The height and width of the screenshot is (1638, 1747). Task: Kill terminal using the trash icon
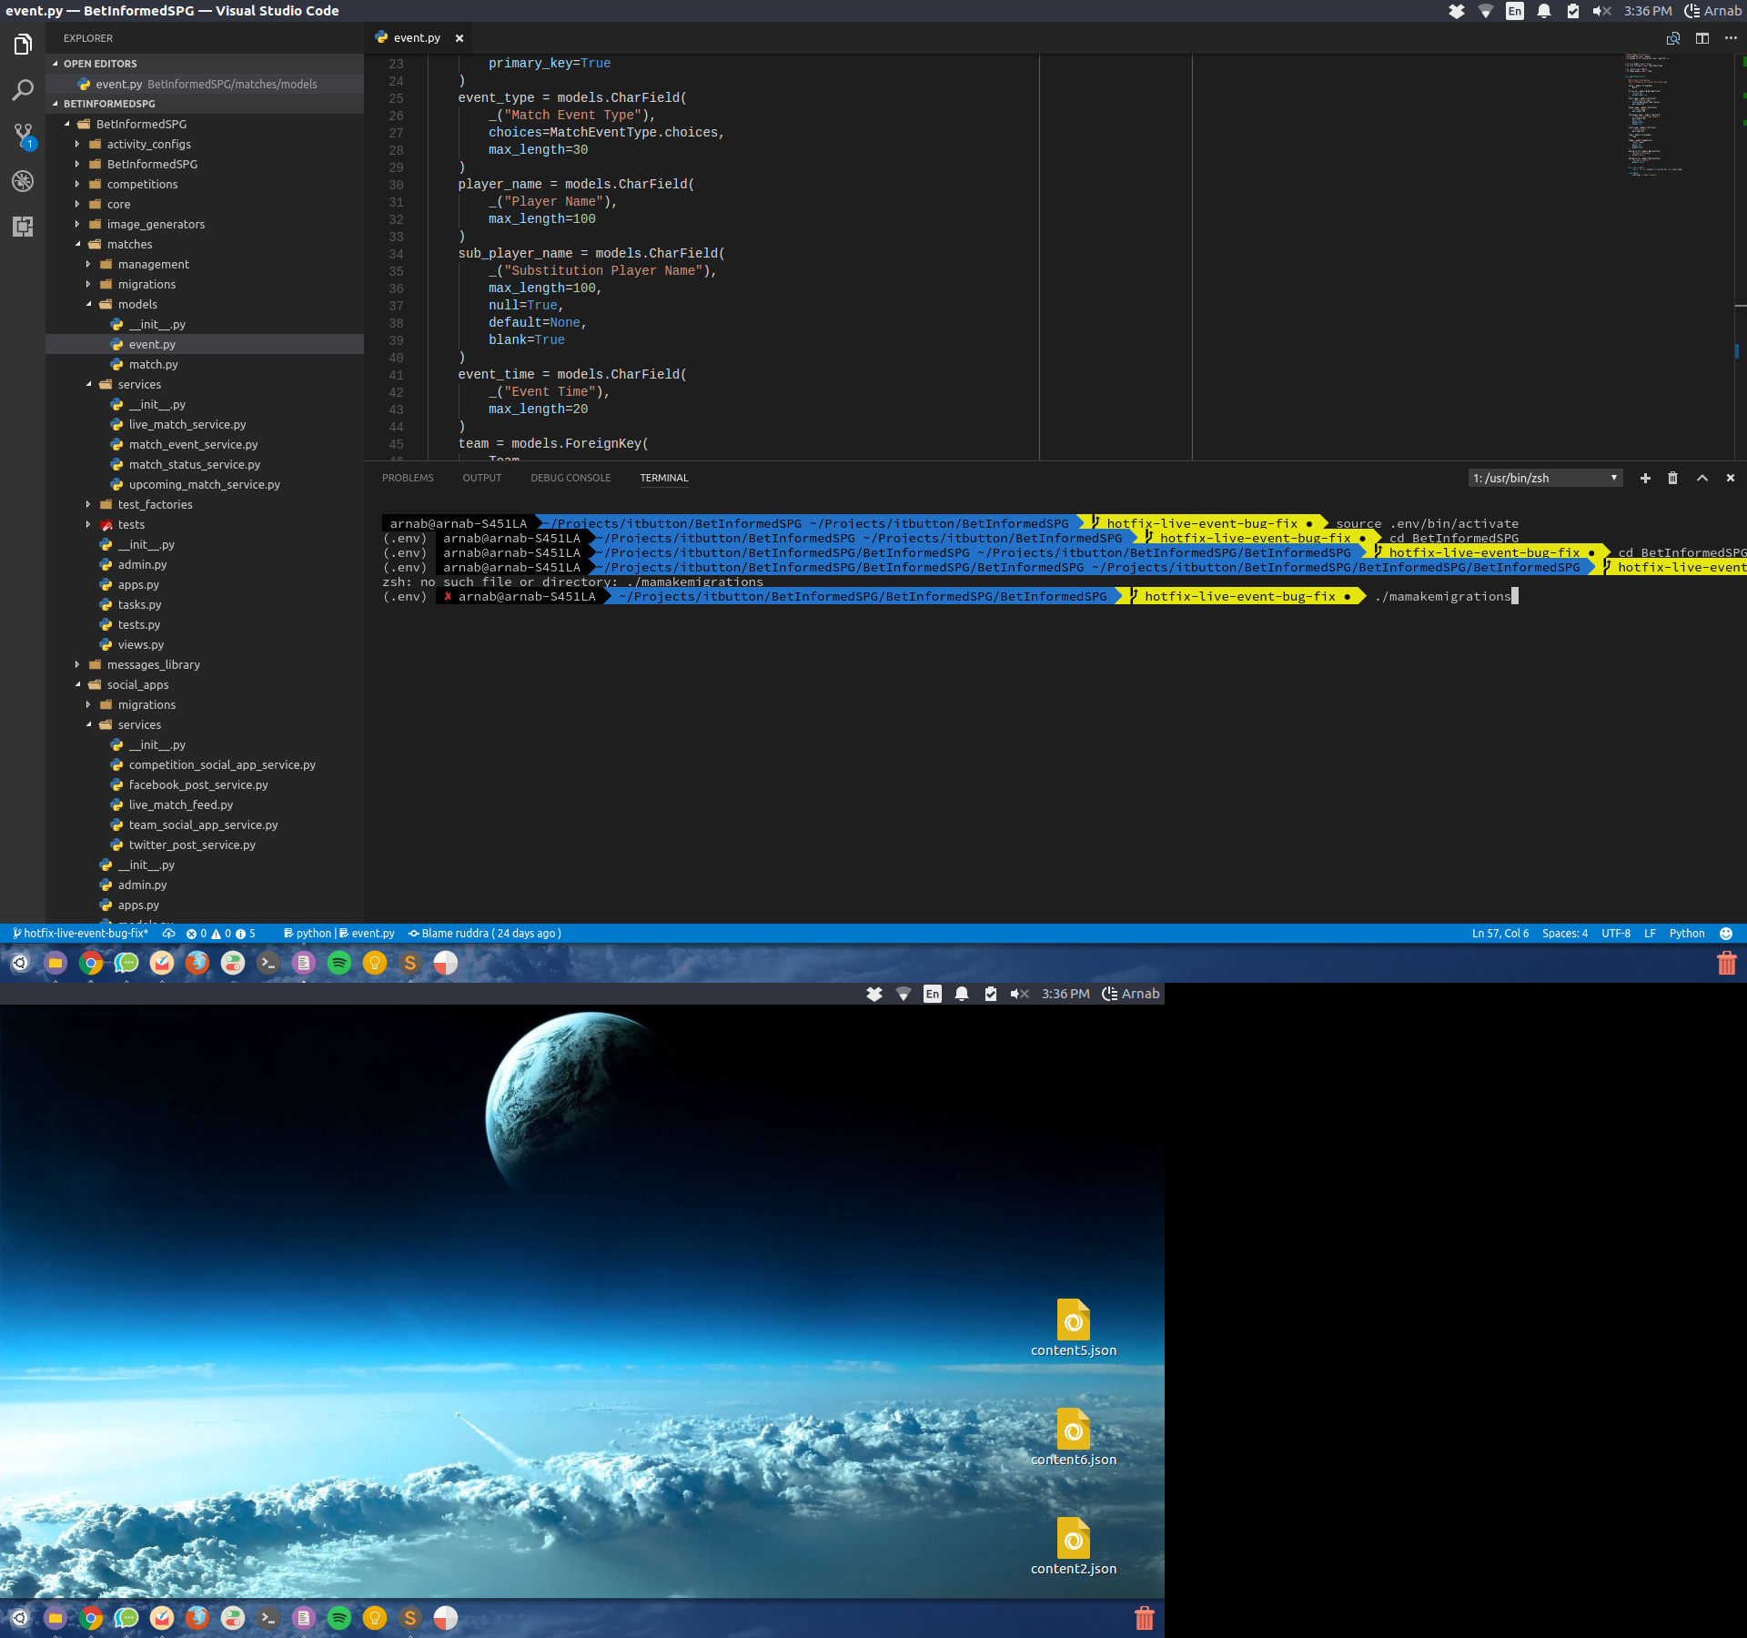1672,478
